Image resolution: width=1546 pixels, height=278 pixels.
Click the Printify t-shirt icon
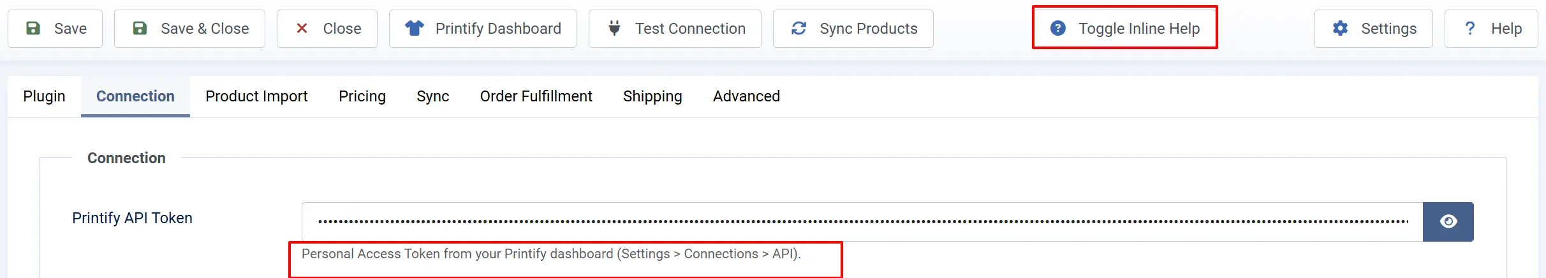click(x=415, y=28)
